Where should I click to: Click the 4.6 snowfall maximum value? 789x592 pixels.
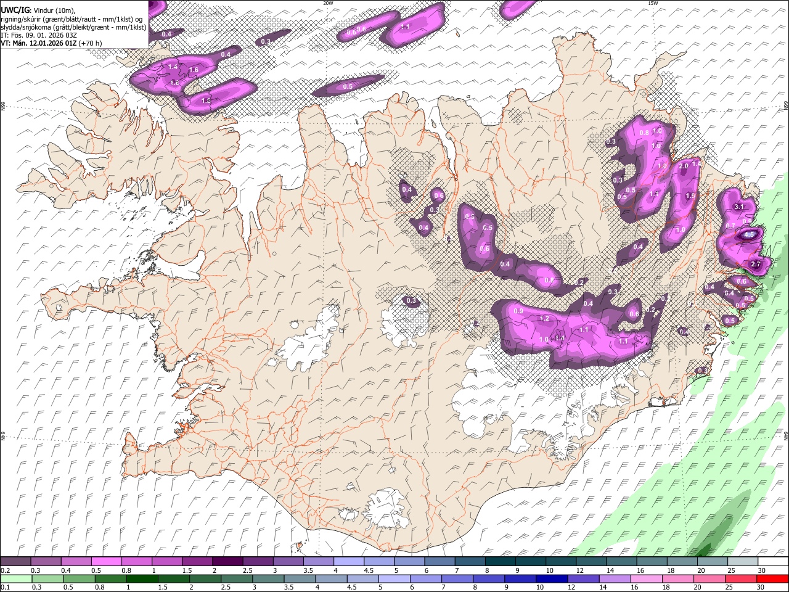tap(749, 234)
